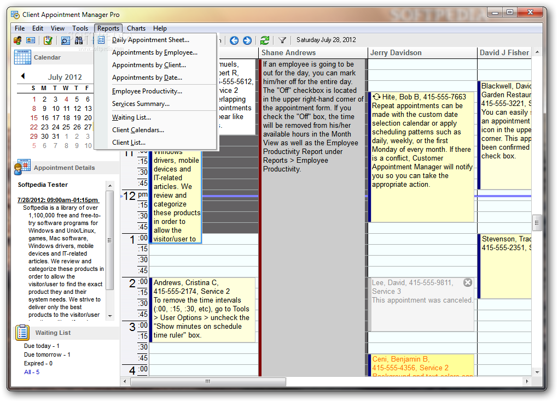Click the Calendar panel icon
The width and height of the screenshot is (558, 402).
[23, 57]
